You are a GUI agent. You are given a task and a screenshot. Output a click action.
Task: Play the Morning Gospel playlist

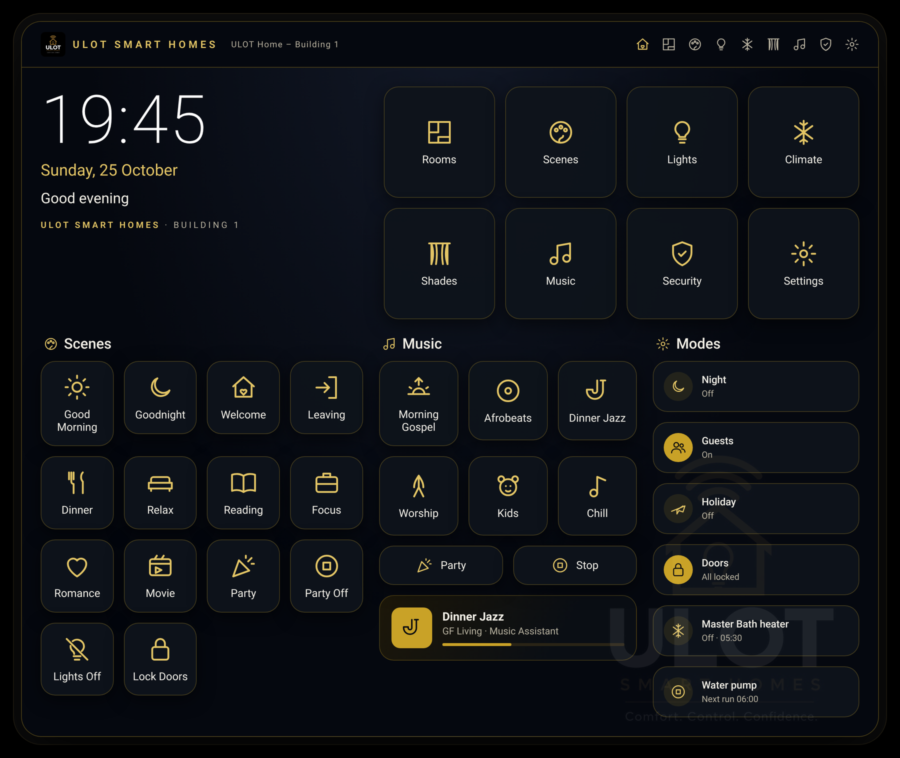[x=418, y=403]
